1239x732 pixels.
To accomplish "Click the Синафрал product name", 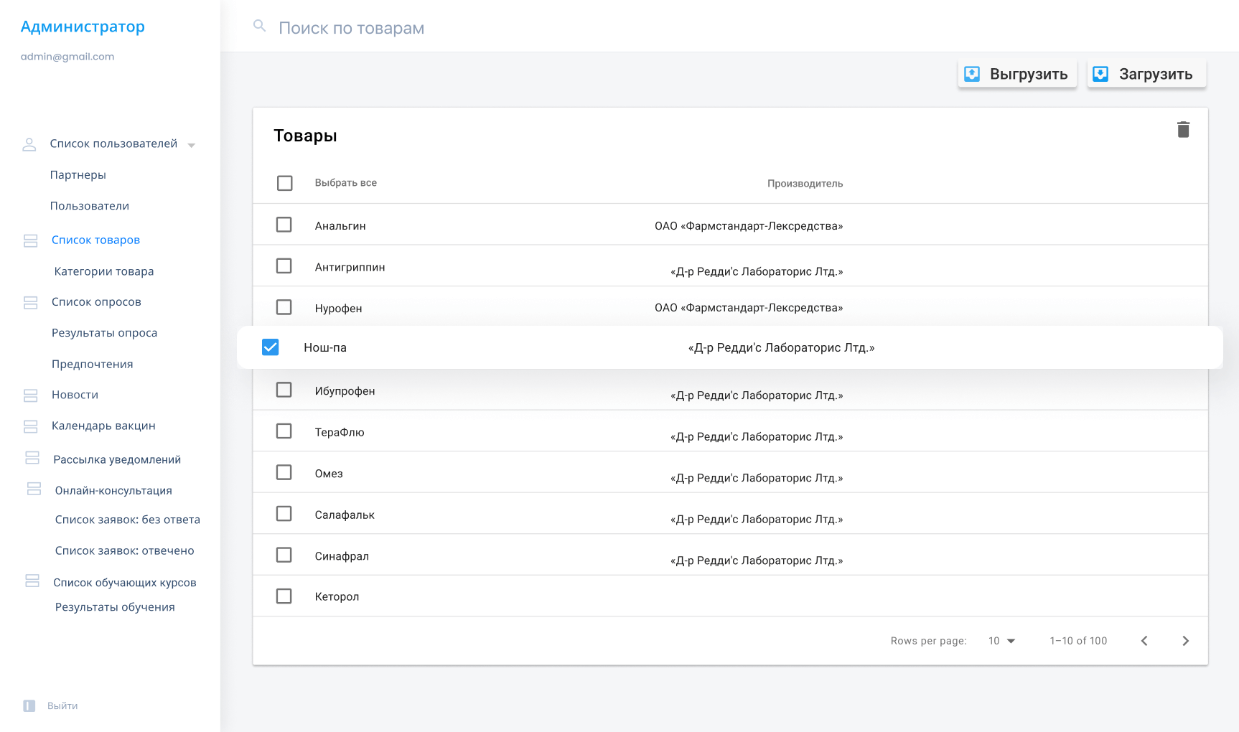I will click(342, 556).
